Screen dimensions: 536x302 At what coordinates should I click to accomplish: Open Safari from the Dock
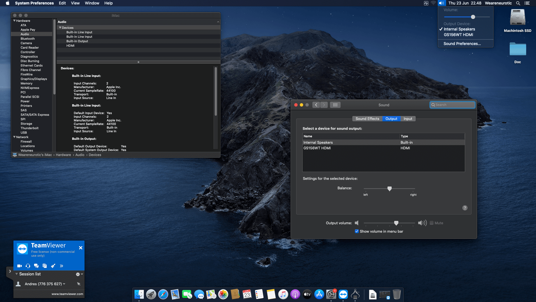(x=163, y=294)
